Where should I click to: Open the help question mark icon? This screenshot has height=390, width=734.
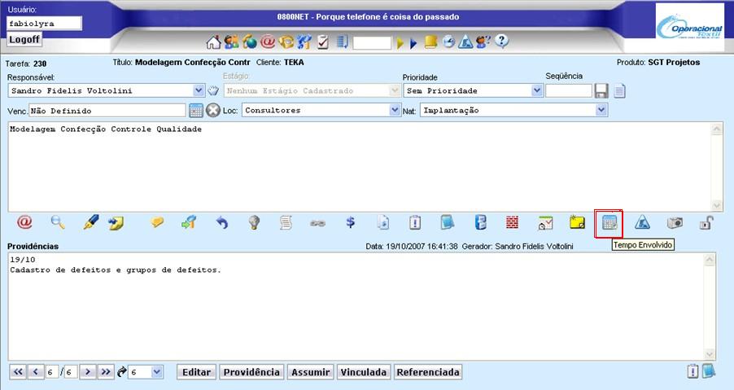click(x=502, y=42)
